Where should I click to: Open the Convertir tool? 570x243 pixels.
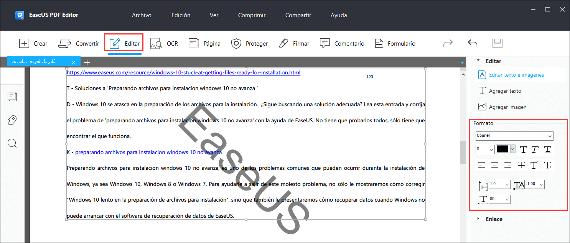(79, 43)
